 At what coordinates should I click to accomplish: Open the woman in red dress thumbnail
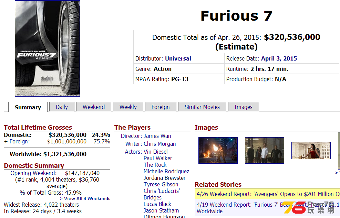(x=311, y=151)
